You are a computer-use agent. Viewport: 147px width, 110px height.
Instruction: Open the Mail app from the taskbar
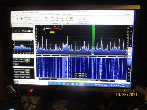pos(77,84)
